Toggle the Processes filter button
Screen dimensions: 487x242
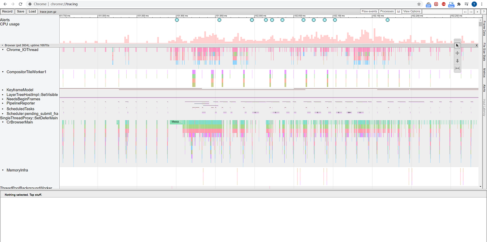coord(387,11)
